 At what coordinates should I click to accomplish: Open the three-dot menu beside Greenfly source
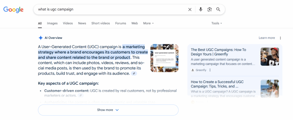[210, 70]
